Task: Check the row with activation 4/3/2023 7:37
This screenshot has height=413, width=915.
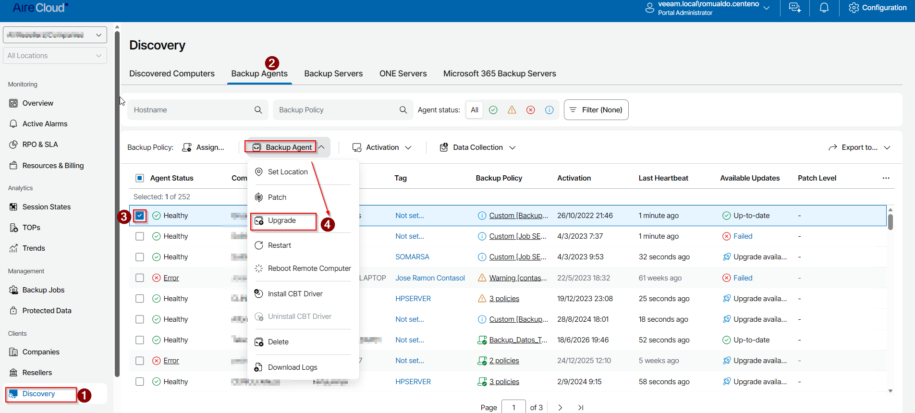Action: tap(140, 236)
